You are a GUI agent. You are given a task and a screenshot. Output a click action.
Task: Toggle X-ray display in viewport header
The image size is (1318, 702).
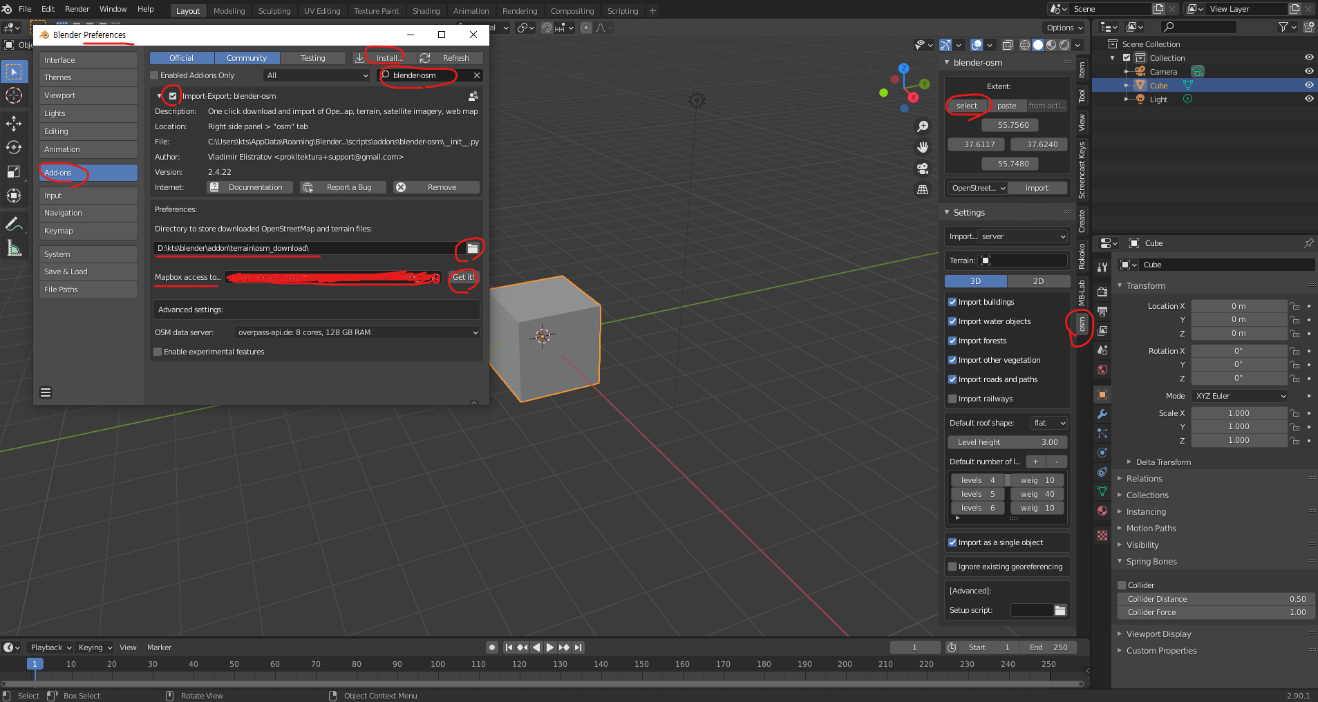coord(1008,45)
